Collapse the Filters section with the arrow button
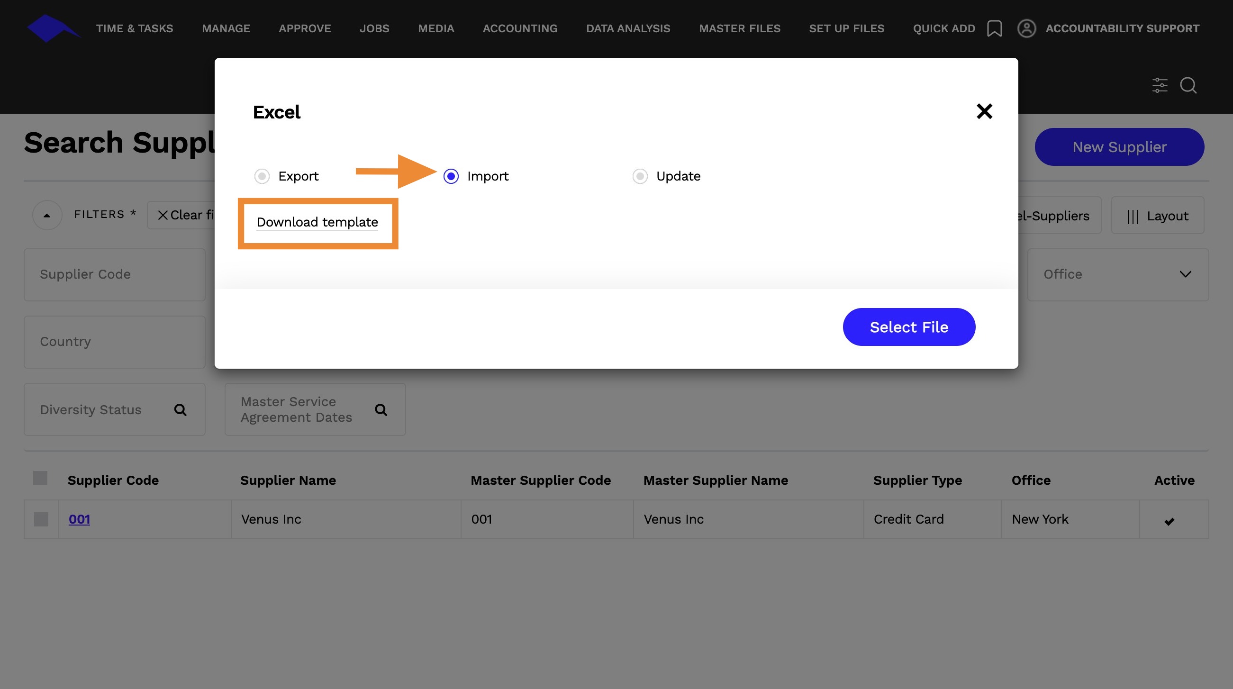This screenshot has height=689, width=1233. (47, 215)
